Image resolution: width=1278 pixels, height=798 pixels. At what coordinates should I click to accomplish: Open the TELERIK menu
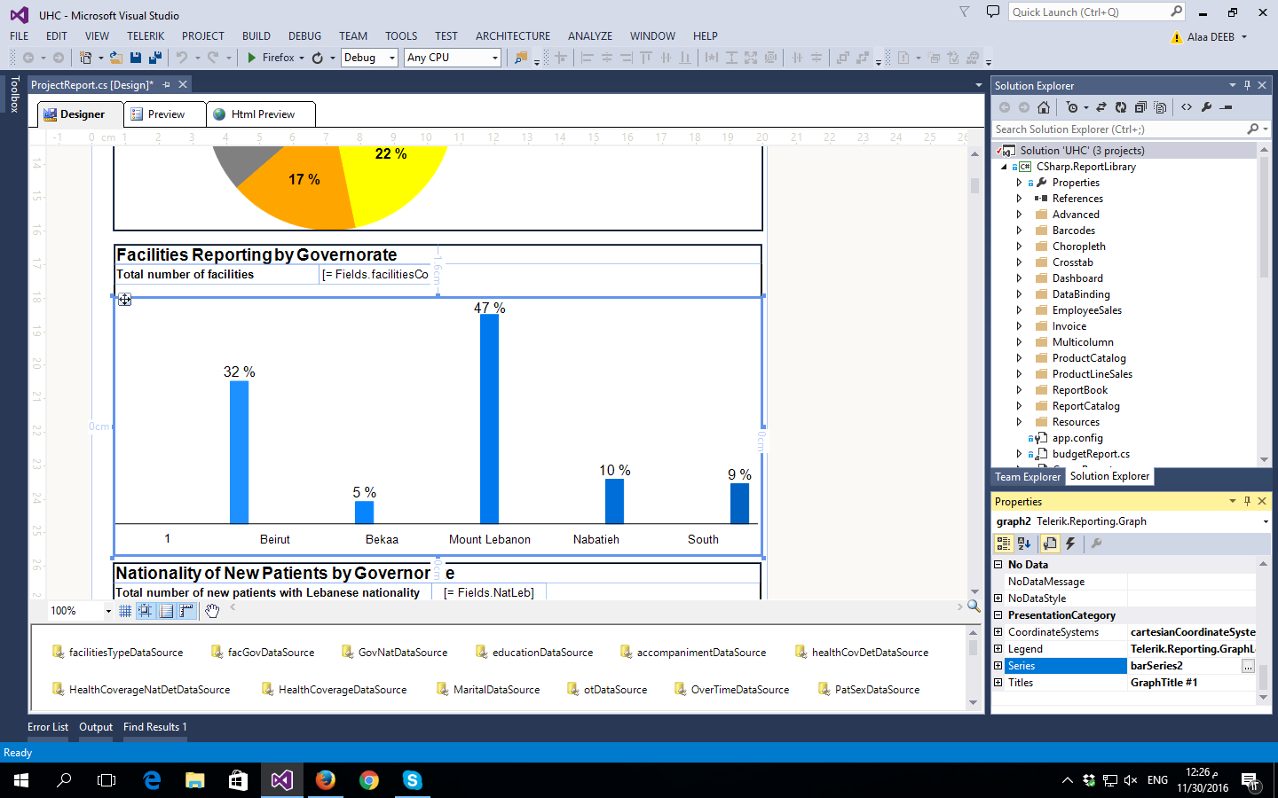point(146,36)
